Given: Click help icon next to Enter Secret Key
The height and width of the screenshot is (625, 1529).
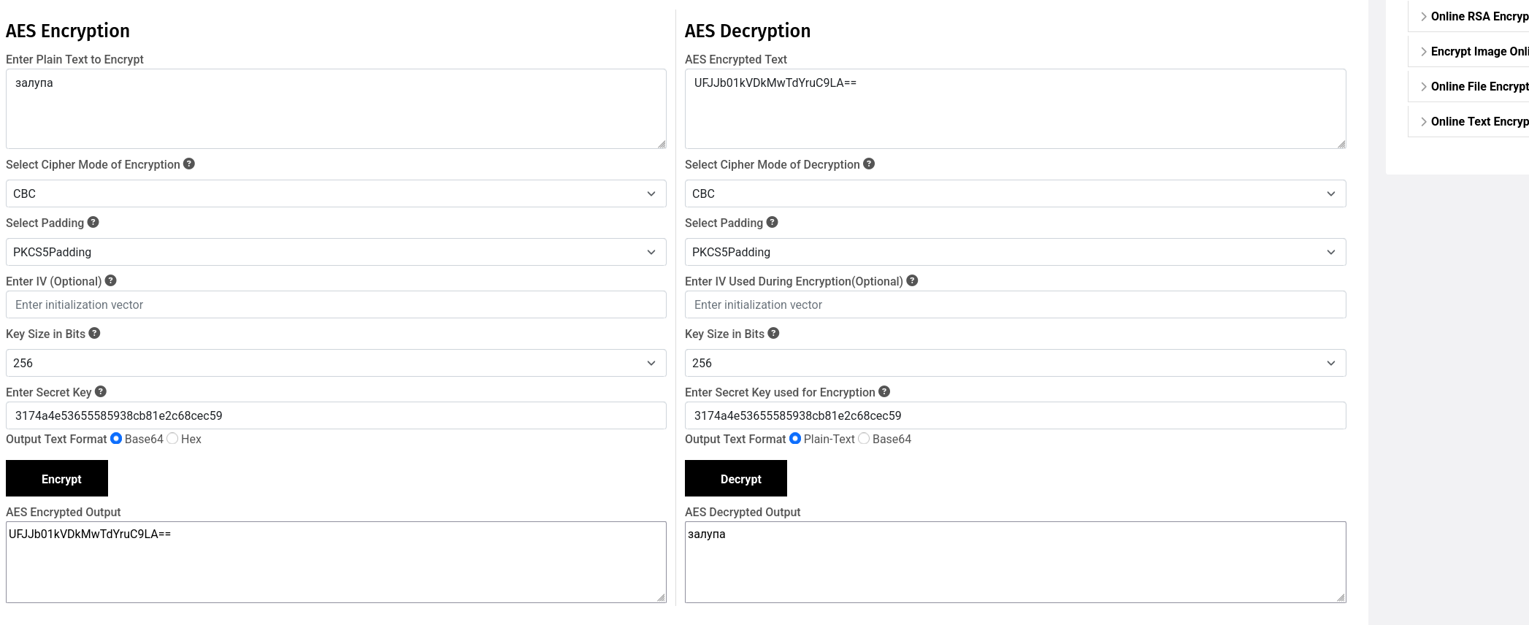Looking at the screenshot, I should tap(101, 391).
